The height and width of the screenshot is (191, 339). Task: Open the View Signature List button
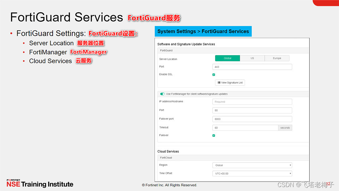[x=230, y=83]
